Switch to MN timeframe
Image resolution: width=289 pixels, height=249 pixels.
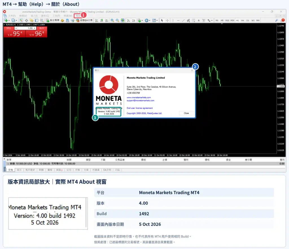pos(258,20)
